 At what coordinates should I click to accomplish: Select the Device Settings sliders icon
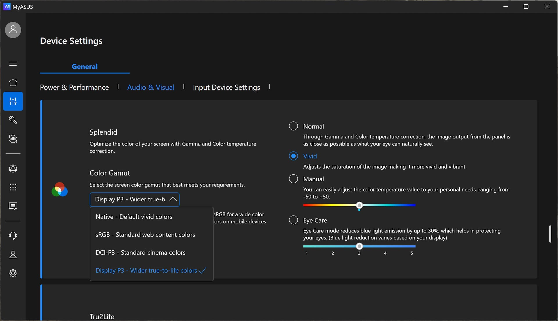tap(13, 101)
